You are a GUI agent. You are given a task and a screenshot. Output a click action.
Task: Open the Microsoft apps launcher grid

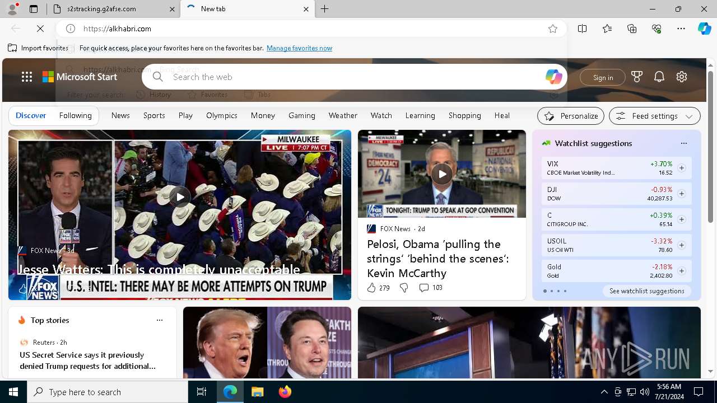pyautogui.click(x=27, y=77)
